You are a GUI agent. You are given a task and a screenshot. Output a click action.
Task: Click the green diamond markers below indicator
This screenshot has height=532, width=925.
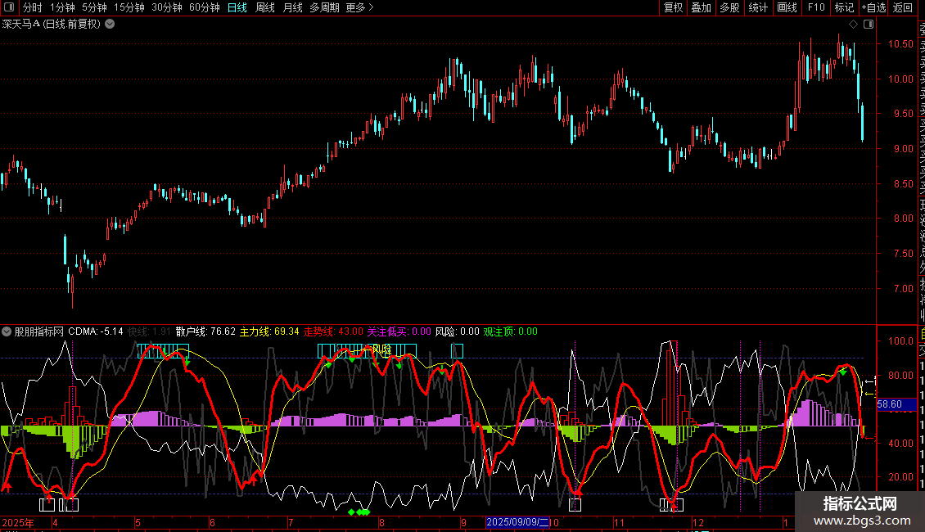359,512
